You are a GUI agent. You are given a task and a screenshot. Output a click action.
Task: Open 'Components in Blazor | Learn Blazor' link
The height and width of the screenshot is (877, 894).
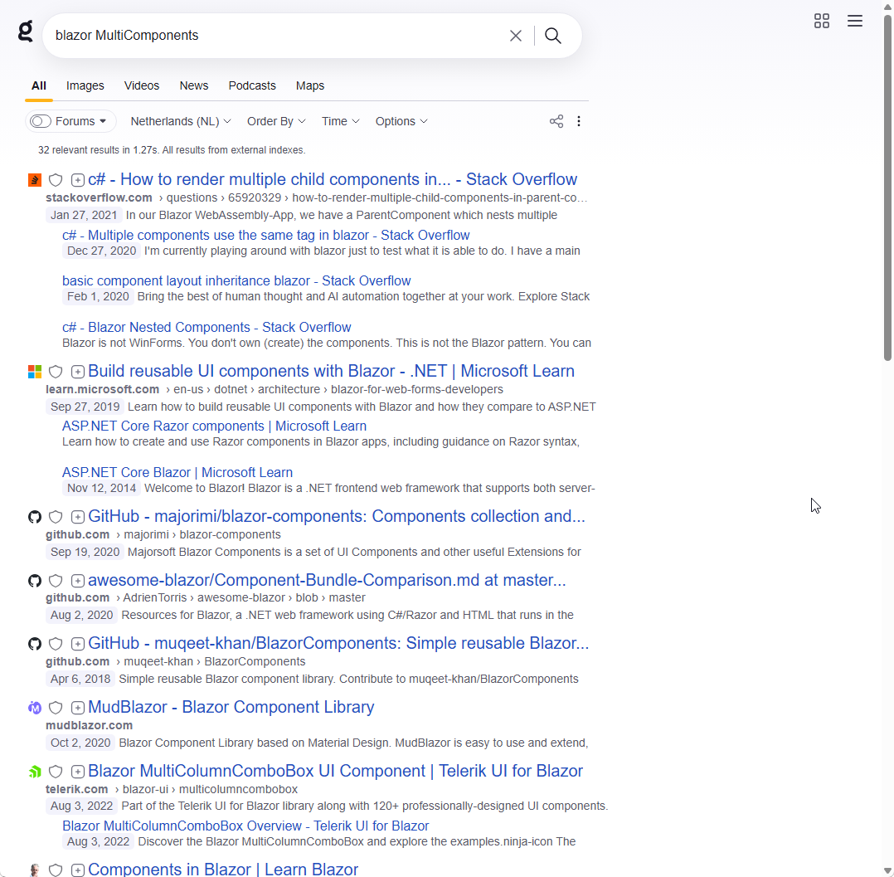(223, 869)
